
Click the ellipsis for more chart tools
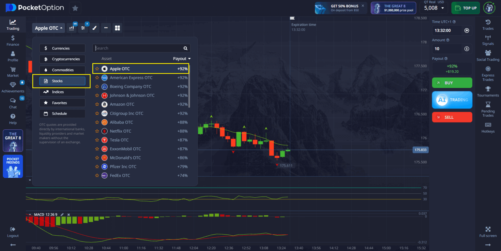tap(106, 28)
